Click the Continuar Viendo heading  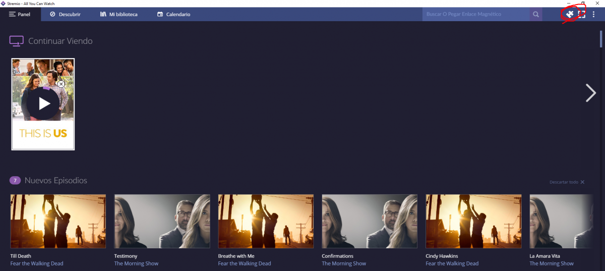click(x=60, y=41)
